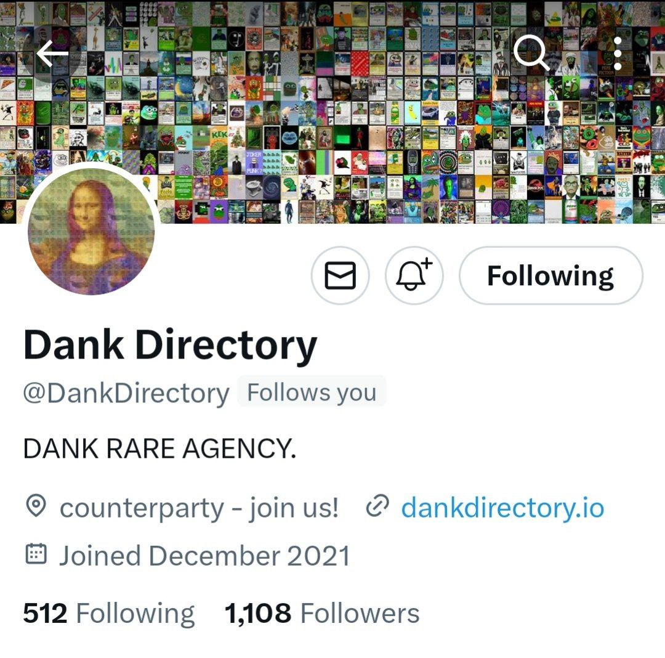
Task: Open the Mona Lisa profile picture
Action: [91, 231]
